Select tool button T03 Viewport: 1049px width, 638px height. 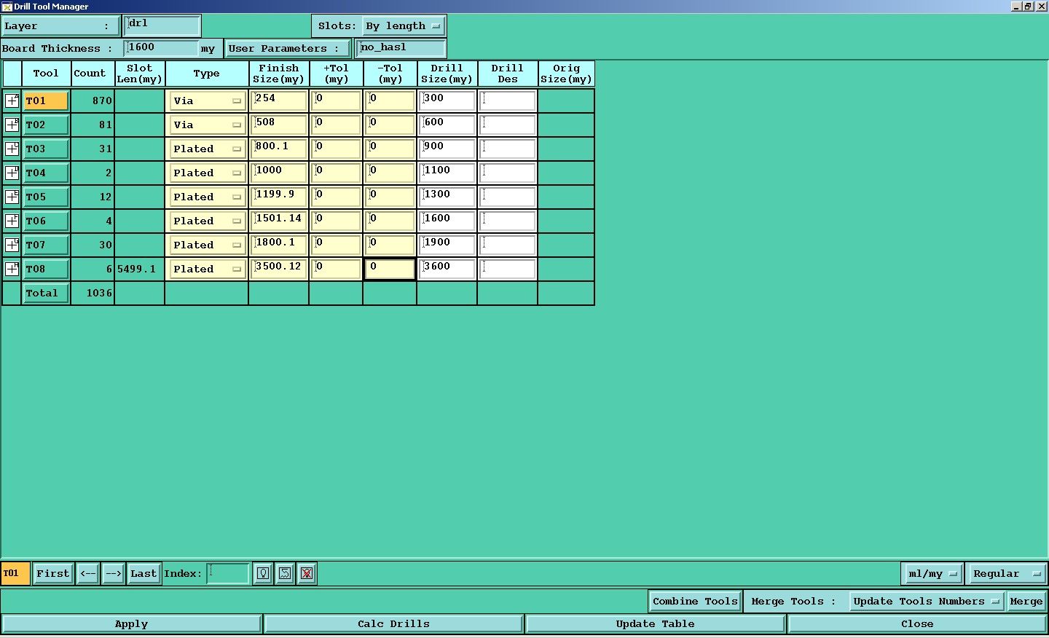tap(46, 149)
